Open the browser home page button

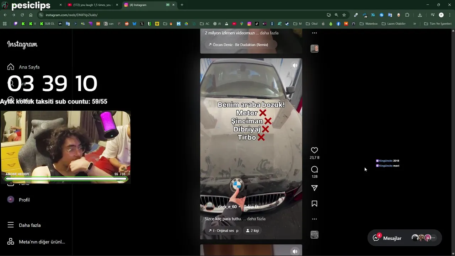point(31,15)
